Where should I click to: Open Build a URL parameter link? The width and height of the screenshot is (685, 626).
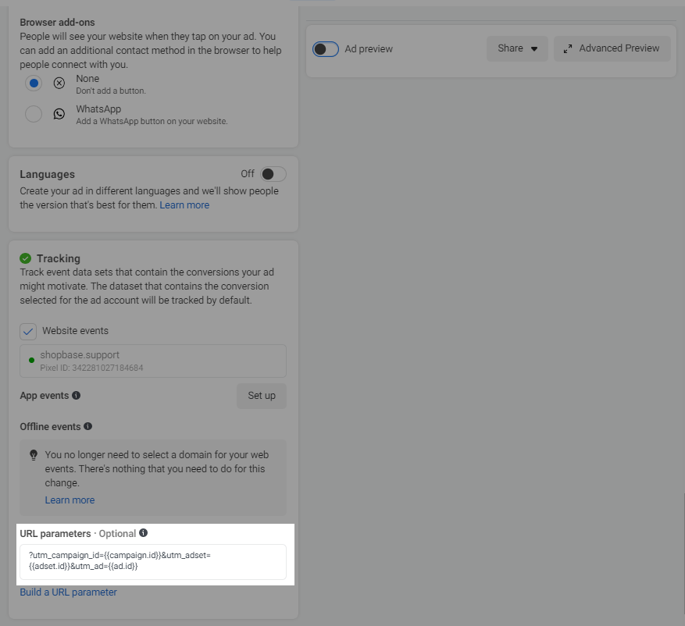click(x=68, y=592)
